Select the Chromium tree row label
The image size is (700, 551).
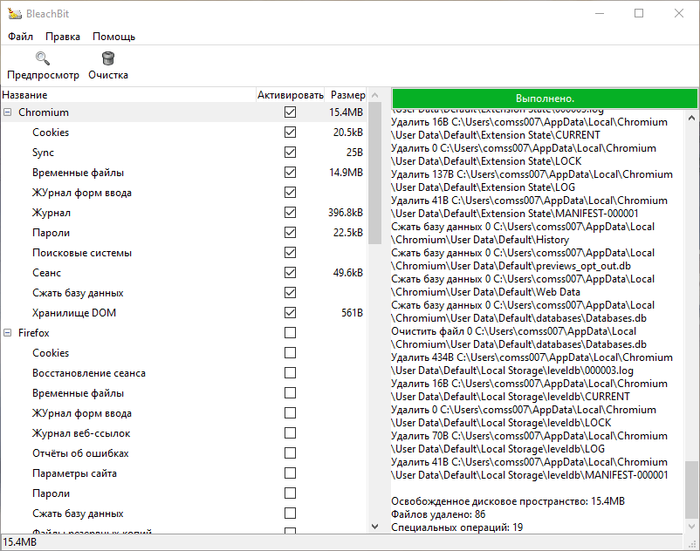pos(44,112)
